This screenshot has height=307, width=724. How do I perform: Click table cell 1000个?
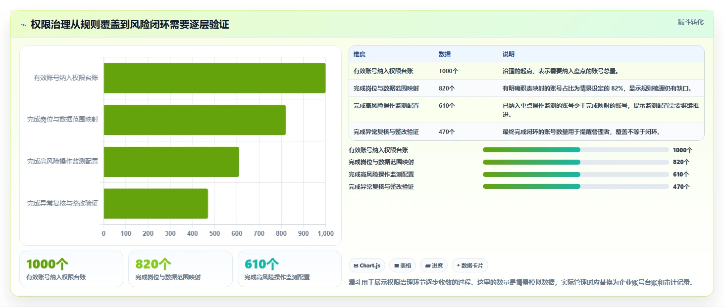pos(448,71)
